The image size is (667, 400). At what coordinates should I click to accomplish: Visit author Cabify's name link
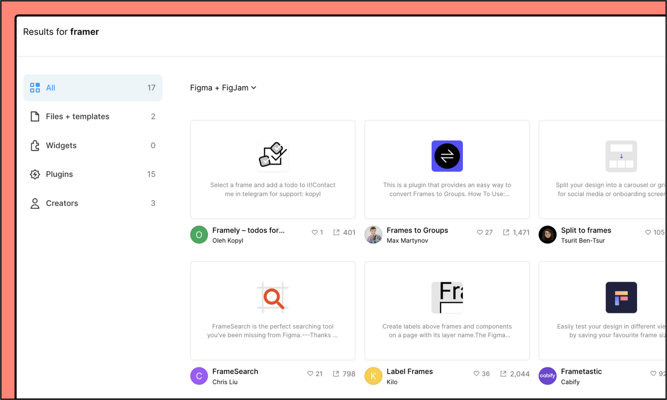(x=570, y=382)
